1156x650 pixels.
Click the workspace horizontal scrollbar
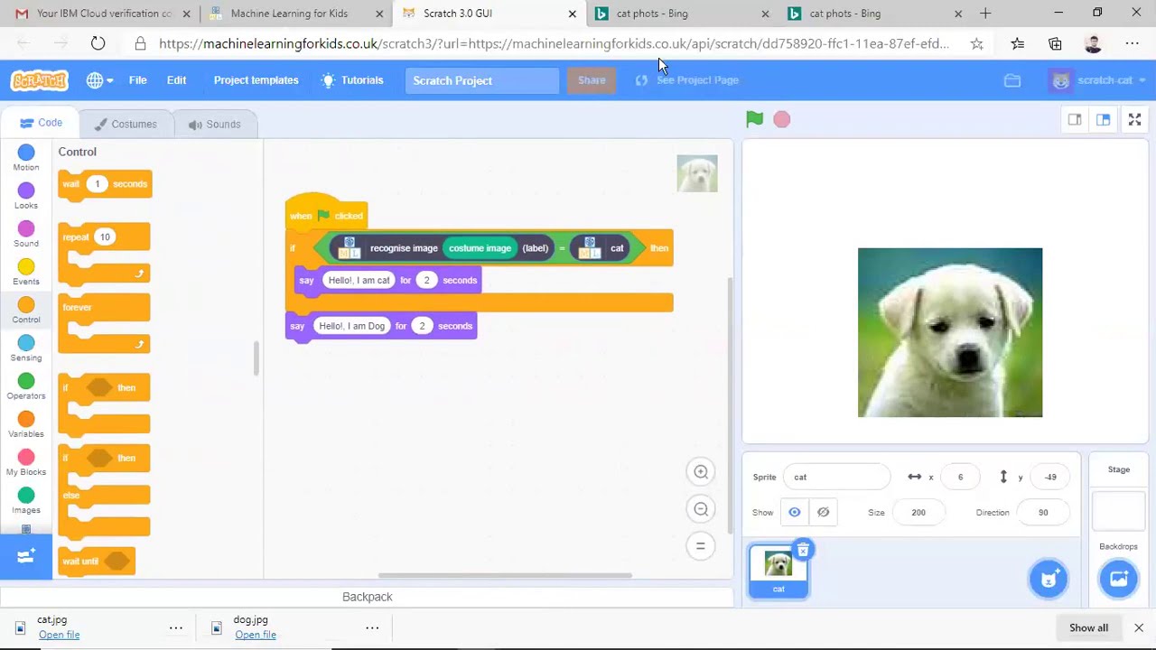tap(505, 575)
